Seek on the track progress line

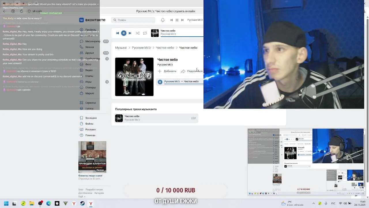coord(182,37)
